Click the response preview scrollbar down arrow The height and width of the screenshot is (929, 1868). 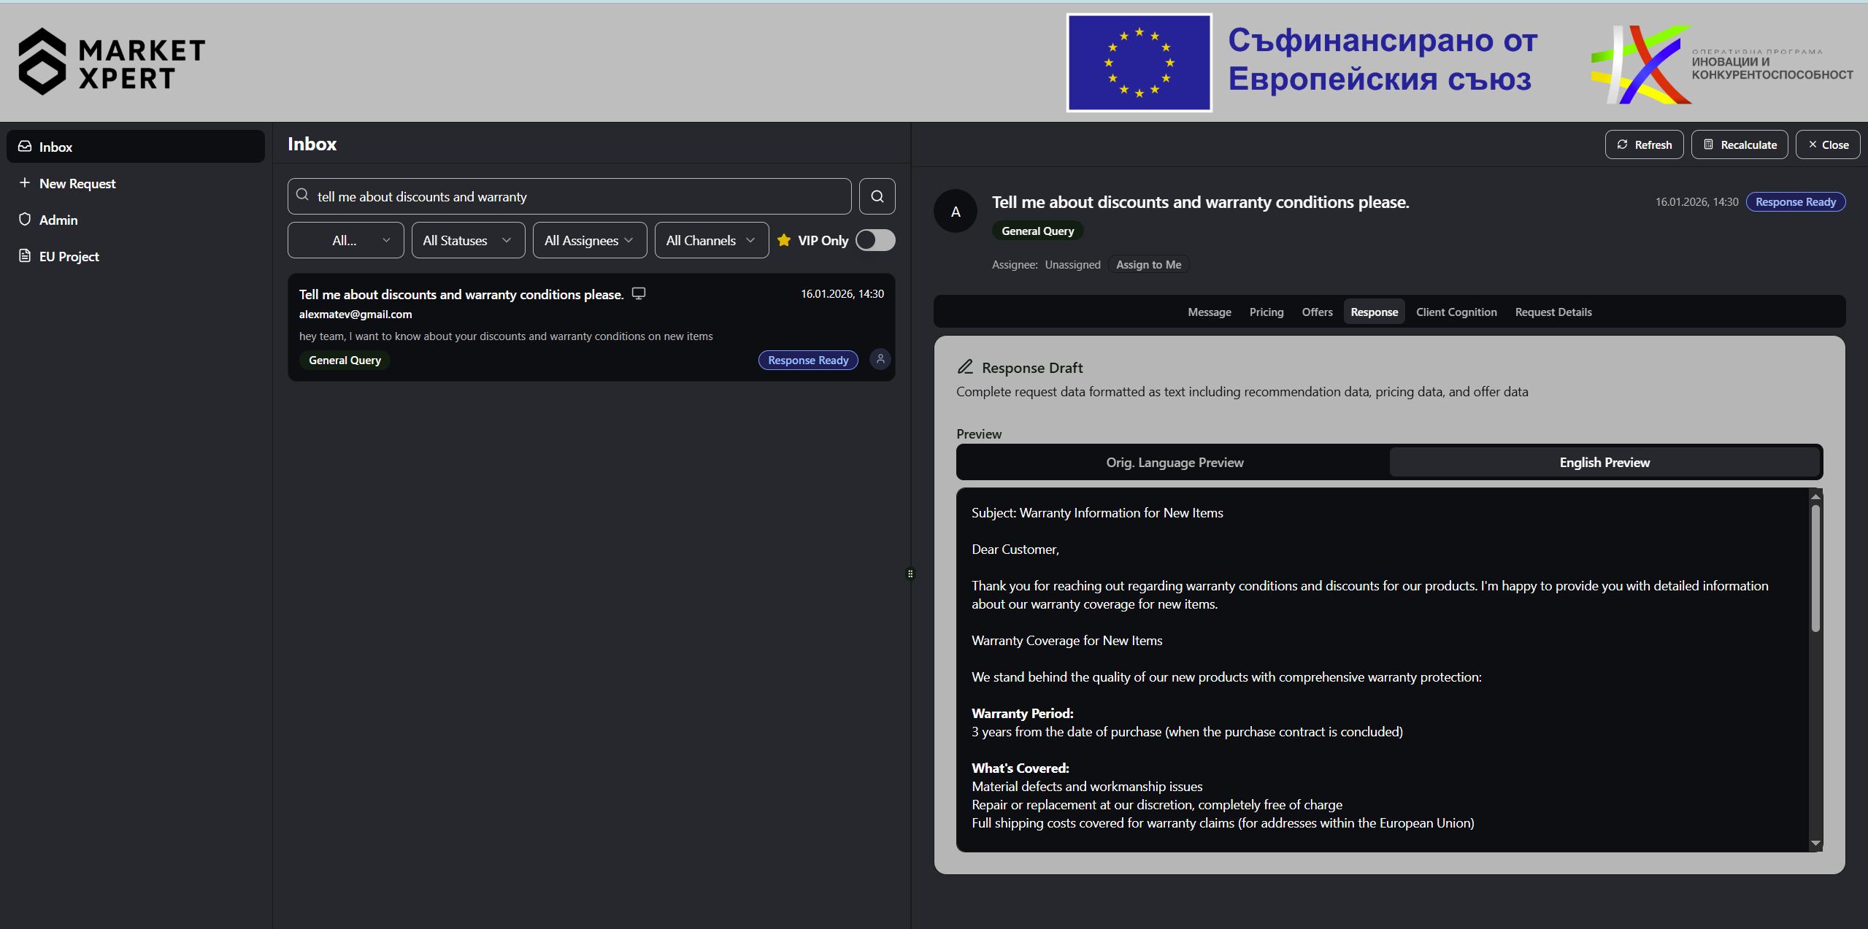pyautogui.click(x=1815, y=844)
